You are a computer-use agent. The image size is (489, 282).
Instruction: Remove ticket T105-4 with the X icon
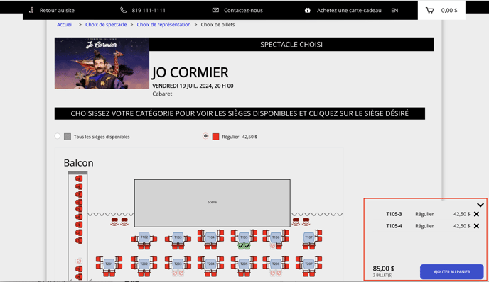(476, 226)
